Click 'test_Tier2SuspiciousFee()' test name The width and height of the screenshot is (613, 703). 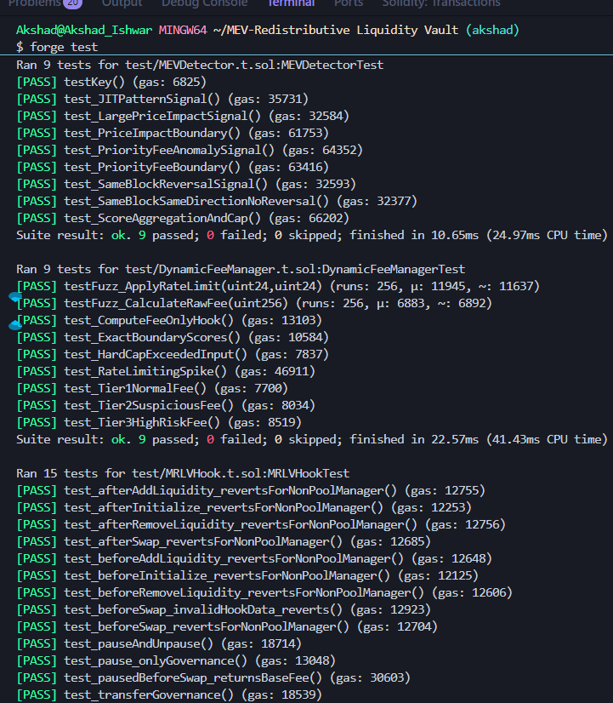tap(149, 406)
